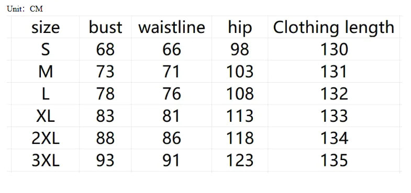The width and height of the screenshot is (411, 193).
Task: Select the 3XL size cell
Action: pos(46,161)
